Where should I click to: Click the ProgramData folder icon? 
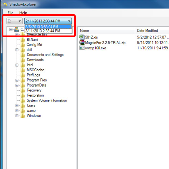pos(23,85)
